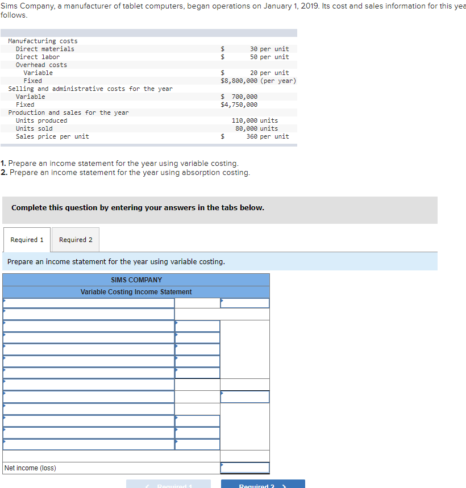Image resolution: width=466 pixels, height=488 pixels.
Task: Select the '$8,800,000 (per year)' value
Action: point(259,81)
